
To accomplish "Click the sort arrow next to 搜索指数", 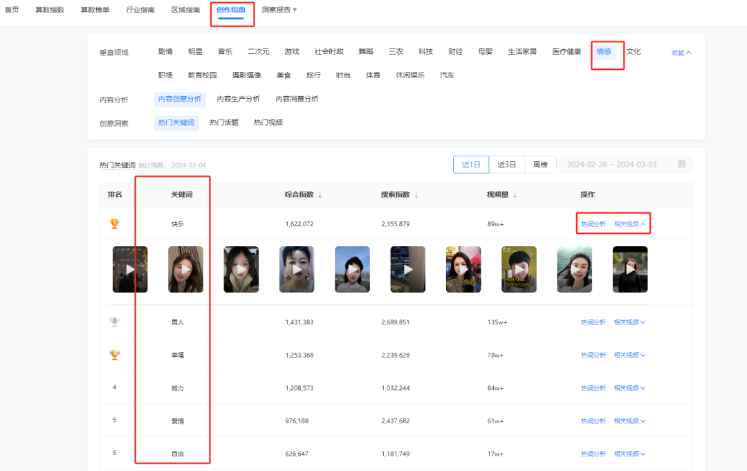I will (416, 194).
